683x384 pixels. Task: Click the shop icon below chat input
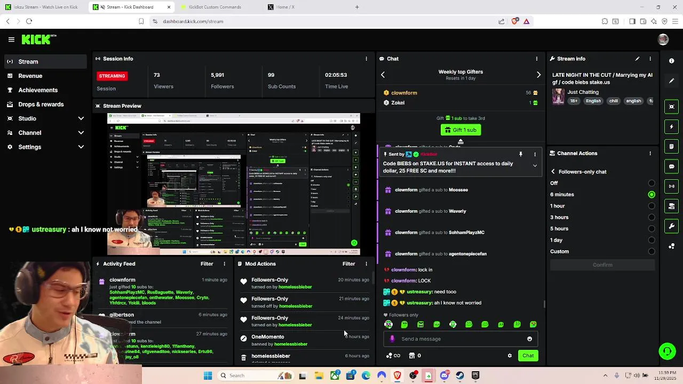click(x=412, y=356)
